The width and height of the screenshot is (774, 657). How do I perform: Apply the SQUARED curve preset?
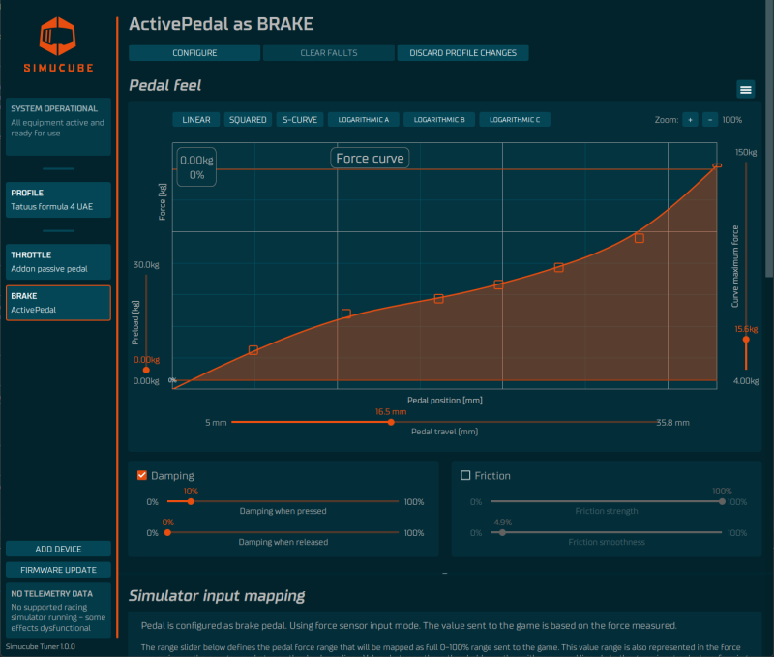pyautogui.click(x=248, y=120)
